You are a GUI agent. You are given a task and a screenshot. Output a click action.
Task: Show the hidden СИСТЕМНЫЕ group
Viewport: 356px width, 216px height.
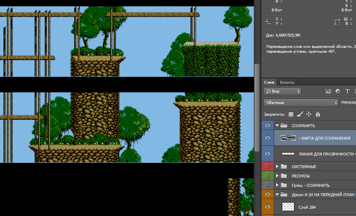click(267, 166)
